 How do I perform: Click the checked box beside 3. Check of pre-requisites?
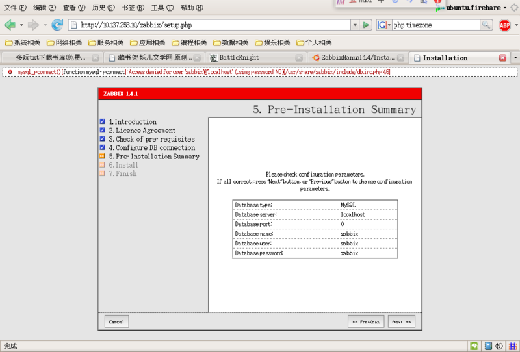(x=103, y=139)
